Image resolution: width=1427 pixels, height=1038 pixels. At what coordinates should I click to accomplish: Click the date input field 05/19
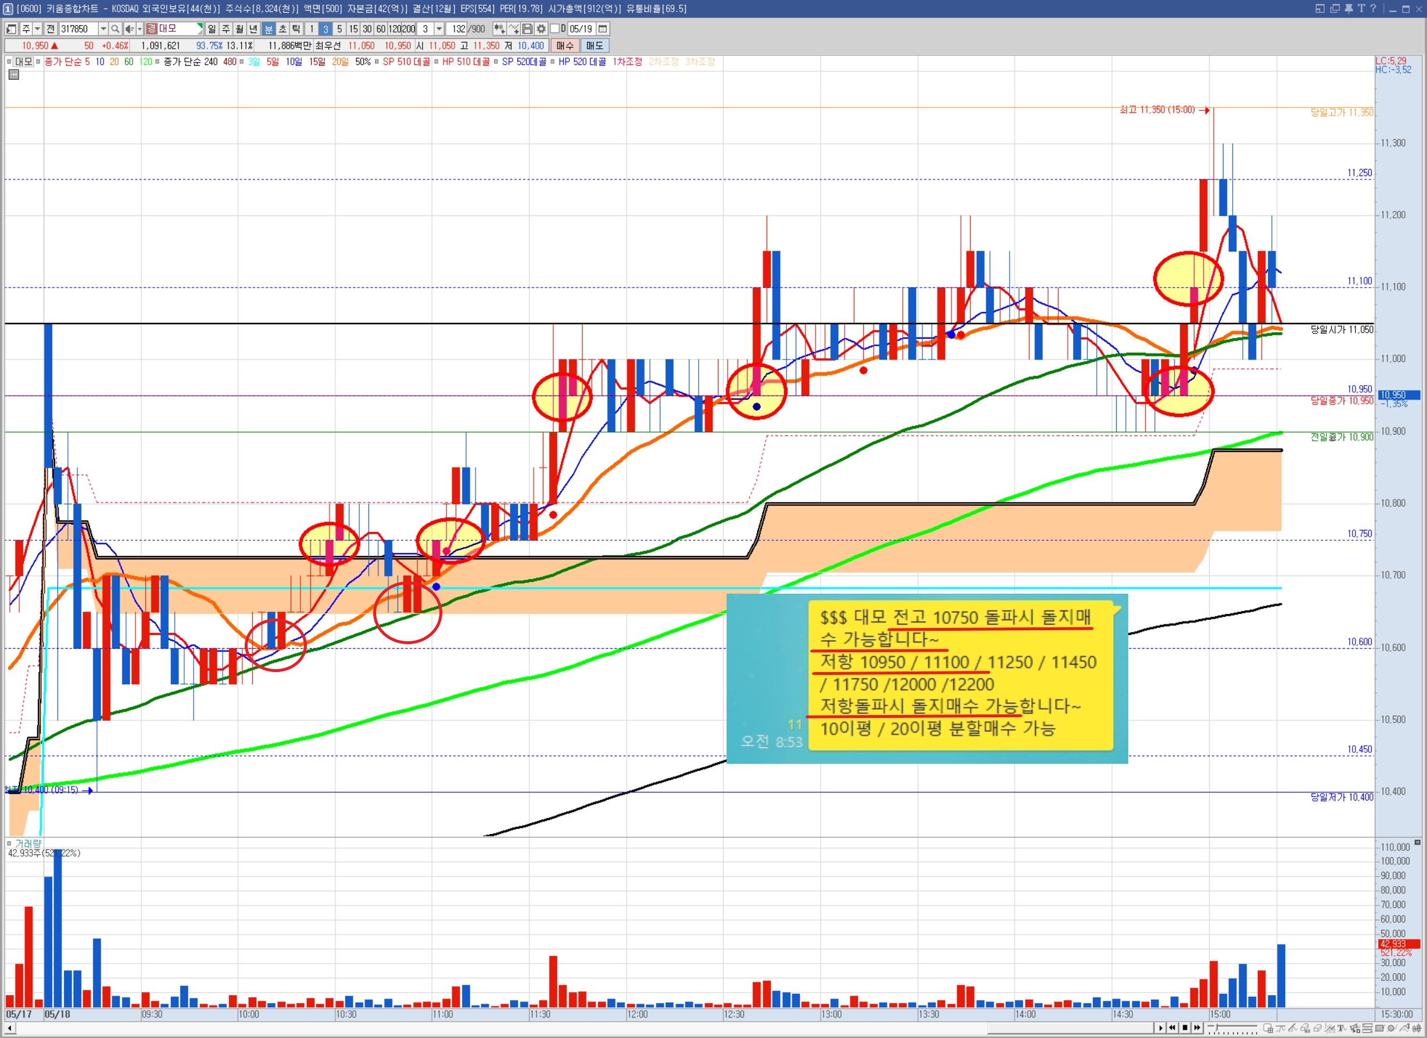click(x=580, y=29)
